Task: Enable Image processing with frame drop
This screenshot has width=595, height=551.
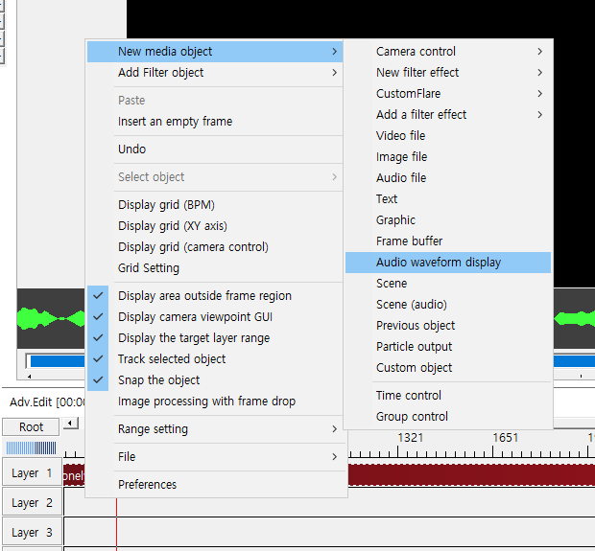Action: pos(215,402)
